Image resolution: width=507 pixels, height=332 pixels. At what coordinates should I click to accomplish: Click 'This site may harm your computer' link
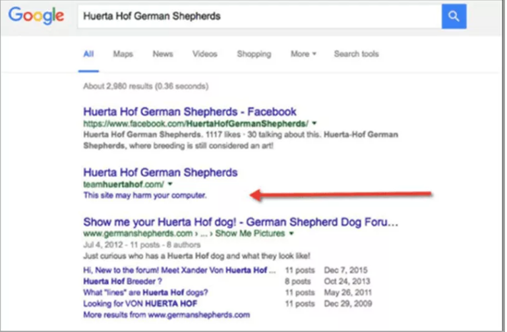point(144,196)
